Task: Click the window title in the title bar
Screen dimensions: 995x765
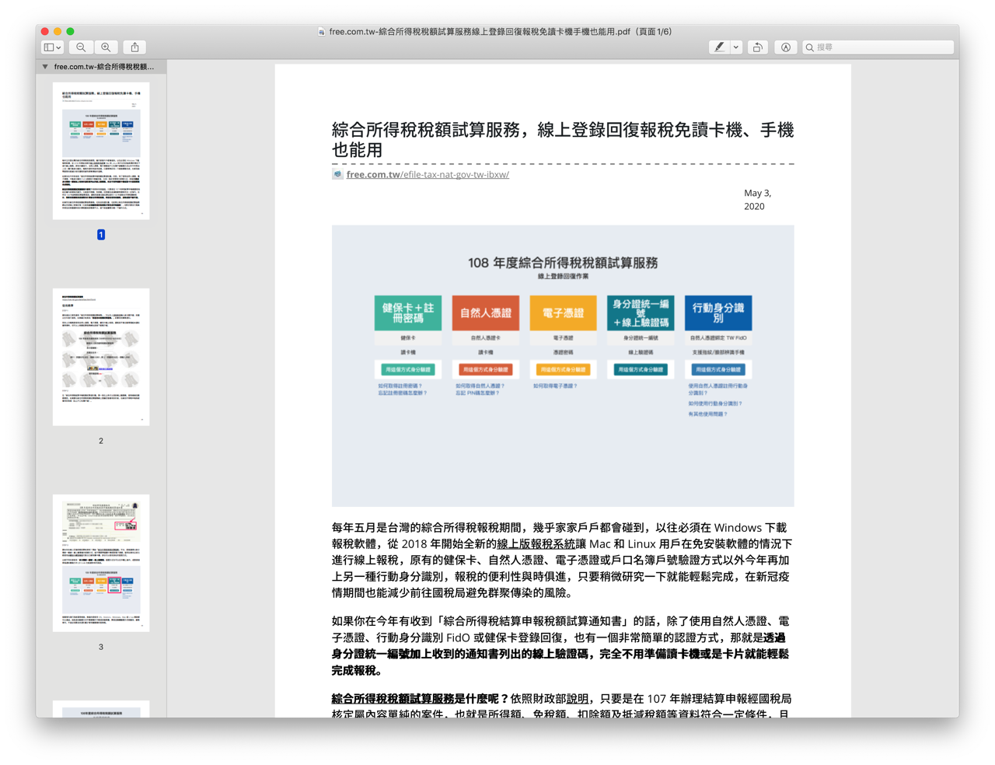Action: pyautogui.click(x=501, y=32)
